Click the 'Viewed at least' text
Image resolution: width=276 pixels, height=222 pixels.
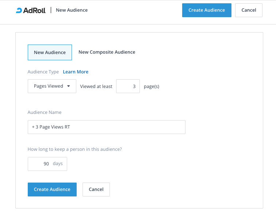(96, 87)
